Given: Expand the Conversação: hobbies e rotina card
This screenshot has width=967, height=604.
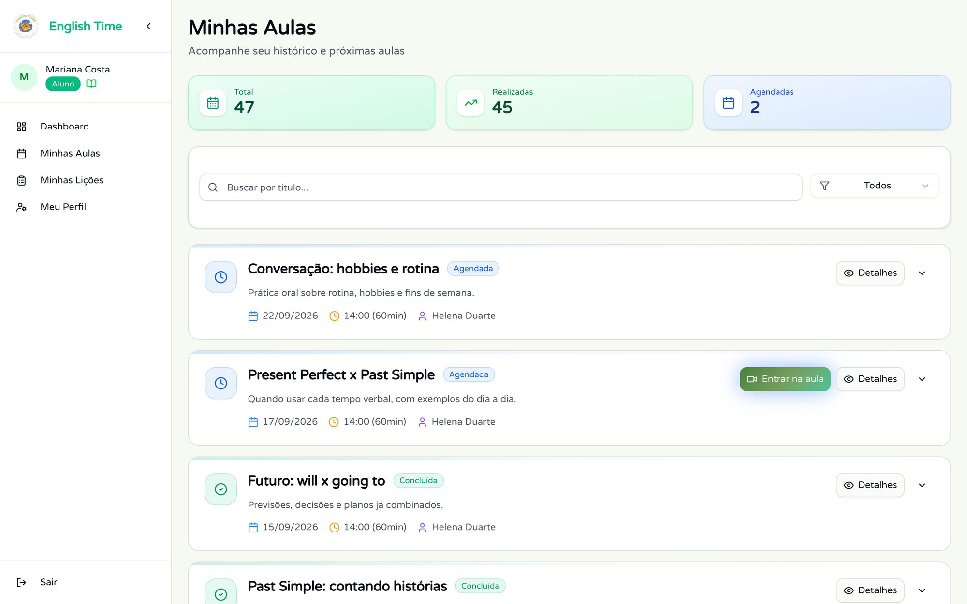Looking at the screenshot, I should coord(922,273).
